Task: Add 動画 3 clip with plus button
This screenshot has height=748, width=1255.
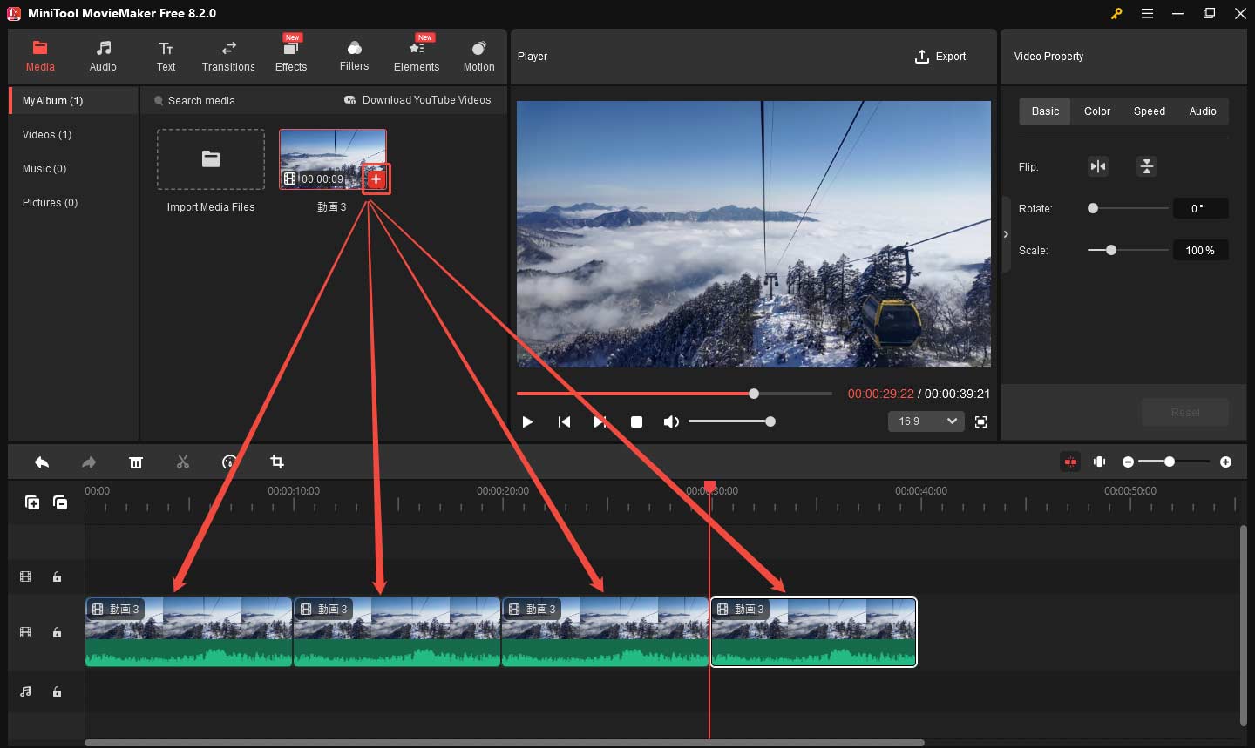Action: click(376, 179)
